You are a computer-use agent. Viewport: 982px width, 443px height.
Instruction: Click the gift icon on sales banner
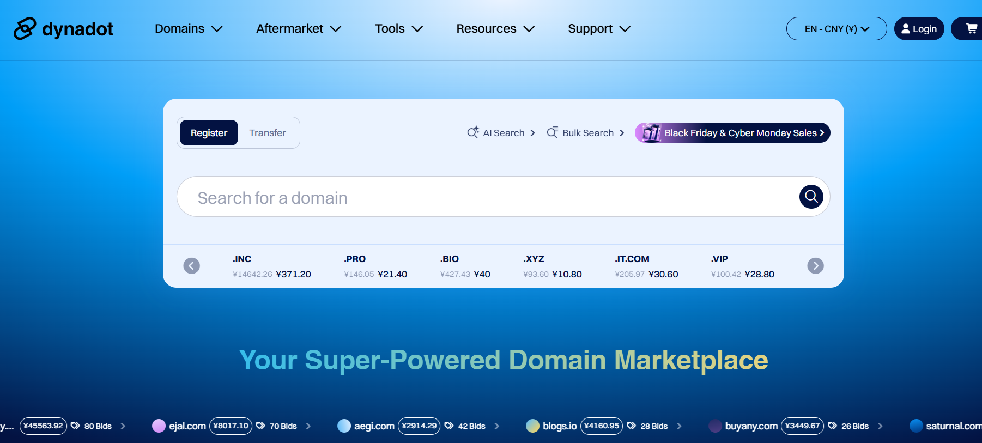650,133
